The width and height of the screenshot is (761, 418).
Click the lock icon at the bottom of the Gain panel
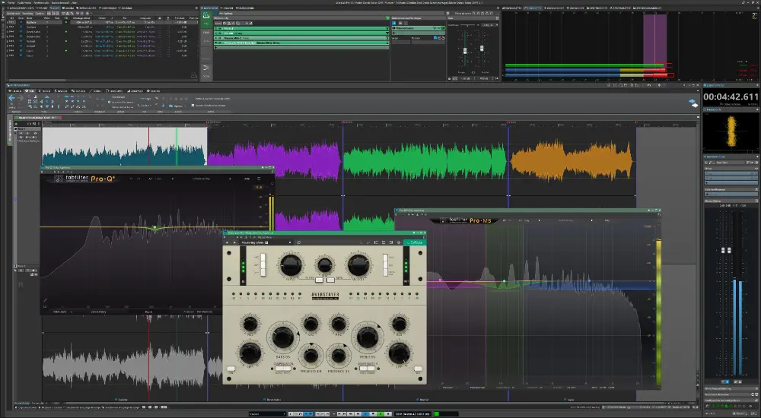click(x=449, y=78)
